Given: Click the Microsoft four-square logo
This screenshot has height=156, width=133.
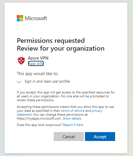Looking at the screenshot, I should click(x=20, y=18).
